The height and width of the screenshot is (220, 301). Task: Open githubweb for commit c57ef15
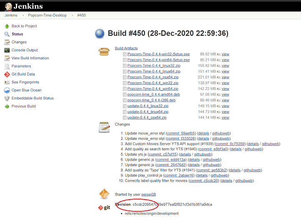(203, 154)
